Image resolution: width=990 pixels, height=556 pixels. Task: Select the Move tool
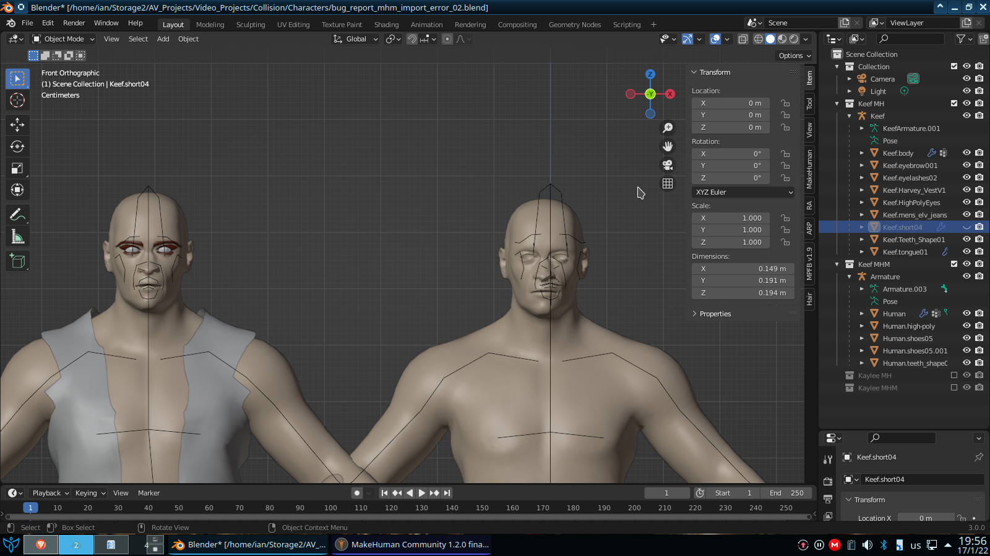pyautogui.click(x=17, y=125)
